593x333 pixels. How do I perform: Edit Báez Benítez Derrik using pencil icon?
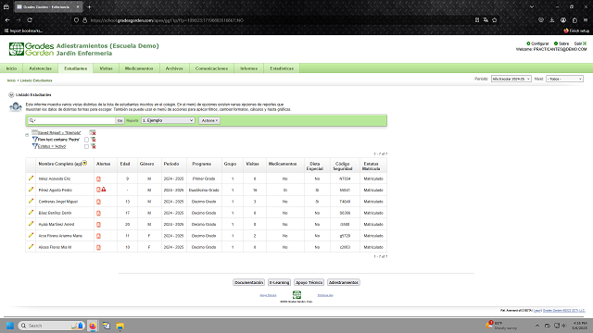pos(31,212)
